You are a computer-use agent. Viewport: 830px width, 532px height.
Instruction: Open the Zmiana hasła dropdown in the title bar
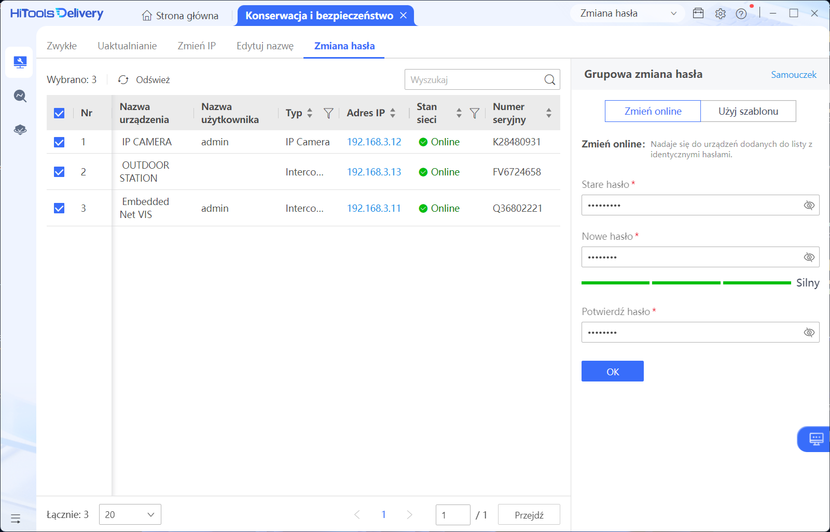tap(628, 13)
